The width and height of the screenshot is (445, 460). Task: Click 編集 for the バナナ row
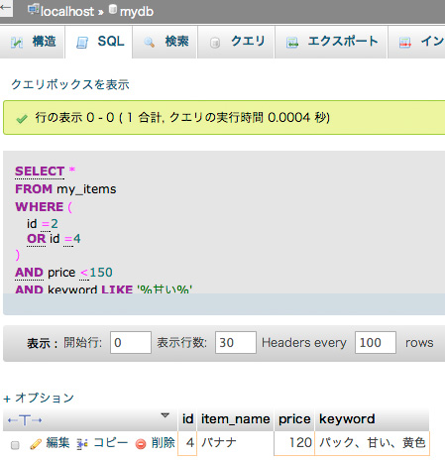[x=57, y=443]
